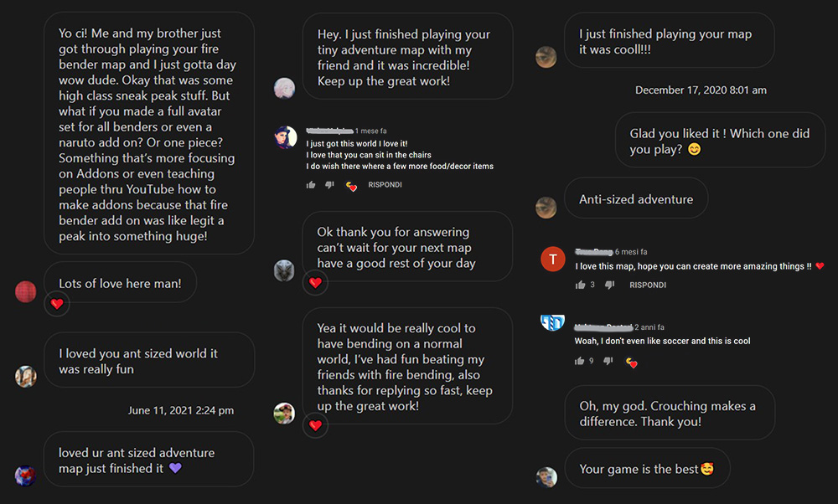Image resolution: width=838 pixels, height=504 pixels.
Task: Like the "I love this map" comment
Action: coord(580,285)
